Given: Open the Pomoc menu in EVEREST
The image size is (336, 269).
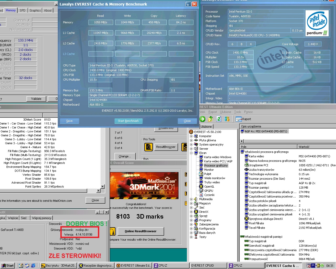Looking at the screenshot, I should pyautogui.click(x=249, y=112).
